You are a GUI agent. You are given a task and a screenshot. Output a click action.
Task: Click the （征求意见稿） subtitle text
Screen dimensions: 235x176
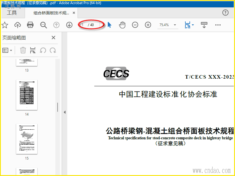click(171, 143)
